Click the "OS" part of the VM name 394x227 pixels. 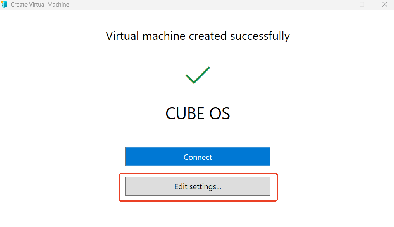(220, 113)
